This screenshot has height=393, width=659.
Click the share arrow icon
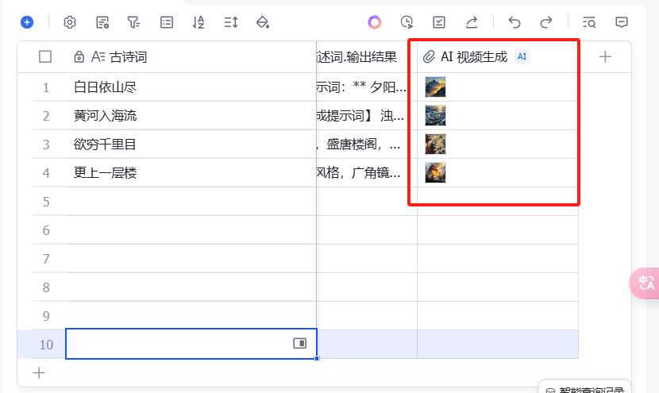(x=472, y=22)
